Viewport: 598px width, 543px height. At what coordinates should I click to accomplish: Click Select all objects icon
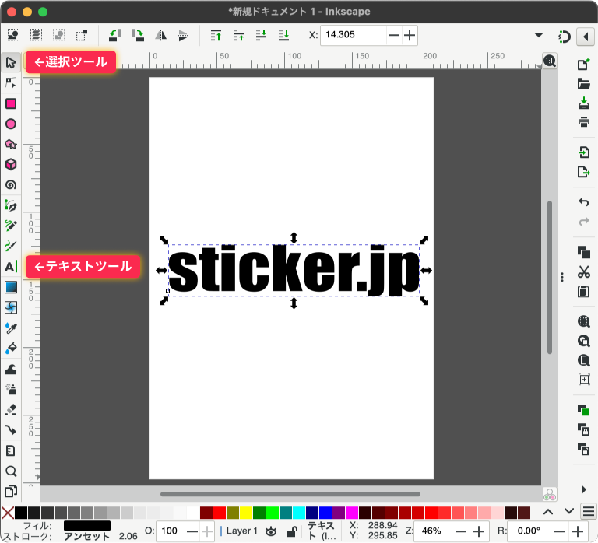point(14,35)
